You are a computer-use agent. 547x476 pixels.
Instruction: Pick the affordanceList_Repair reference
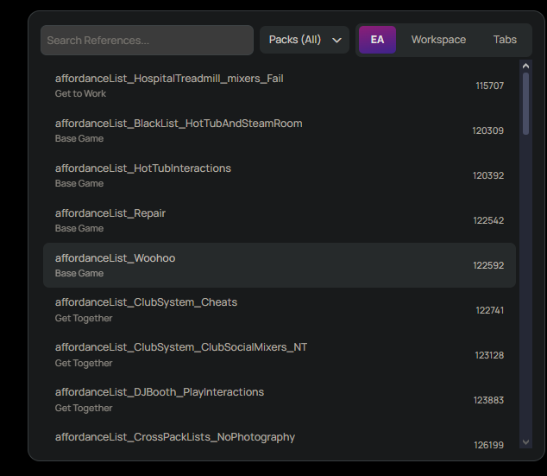(x=110, y=213)
